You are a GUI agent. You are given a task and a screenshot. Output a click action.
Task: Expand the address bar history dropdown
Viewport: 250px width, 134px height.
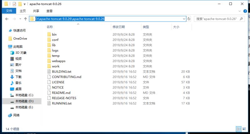click(x=184, y=19)
